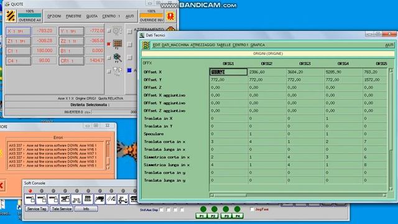Open the GRAFICA menu
Image resolution: width=398 pixels, height=224 pixels.
click(x=257, y=45)
